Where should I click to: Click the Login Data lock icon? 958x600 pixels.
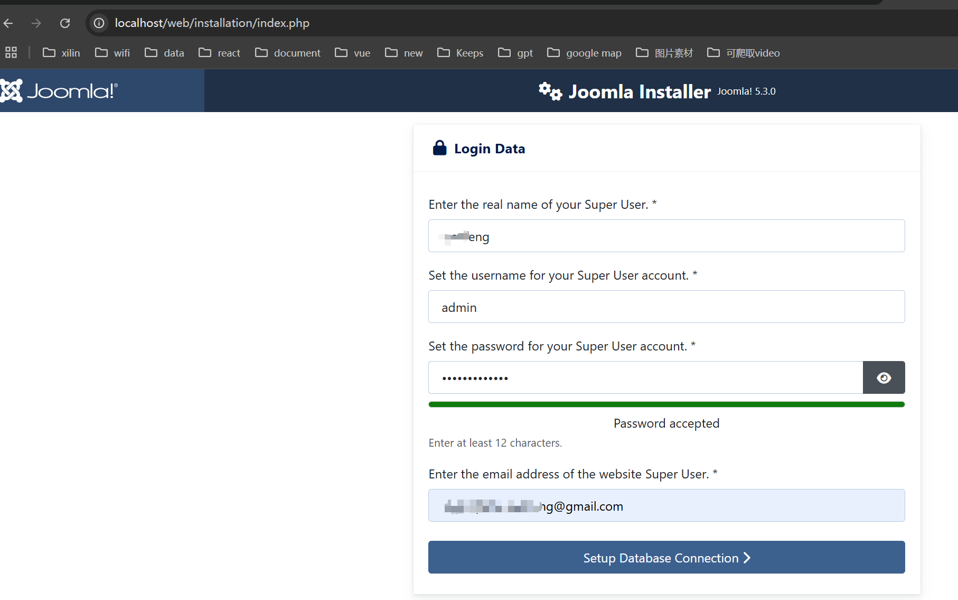click(439, 148)
